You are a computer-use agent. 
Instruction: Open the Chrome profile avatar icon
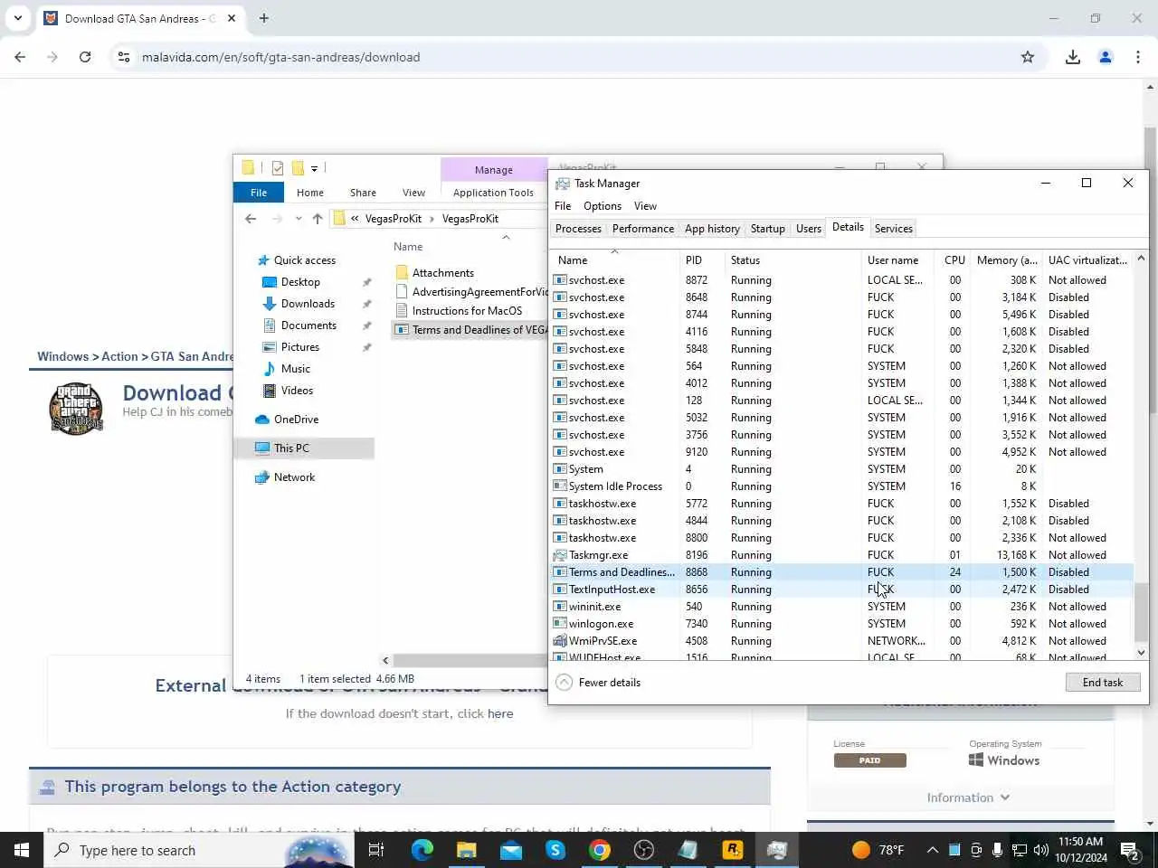coord(1106,57)
